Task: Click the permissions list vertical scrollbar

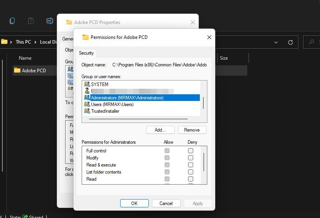Action: pyautogui.click(x=203, y=162)
